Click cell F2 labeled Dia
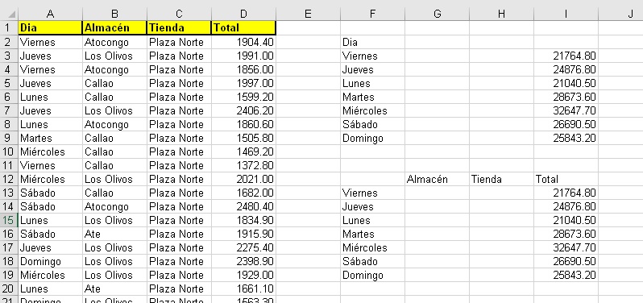 372,42
